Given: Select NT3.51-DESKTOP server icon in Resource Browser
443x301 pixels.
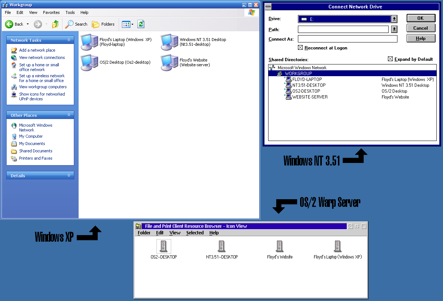Looking at the screenshot, I should coord(221,246).
